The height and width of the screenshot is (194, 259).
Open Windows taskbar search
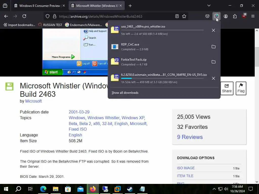point(18,189)
